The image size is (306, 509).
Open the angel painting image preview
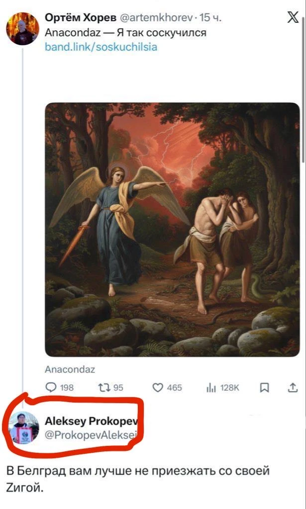point(172,229)
